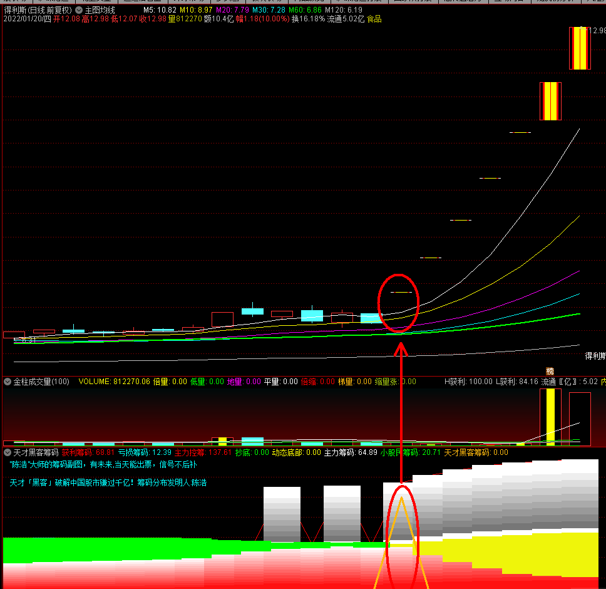Select the M30: 7.28 moving average value

pos(269,10)
